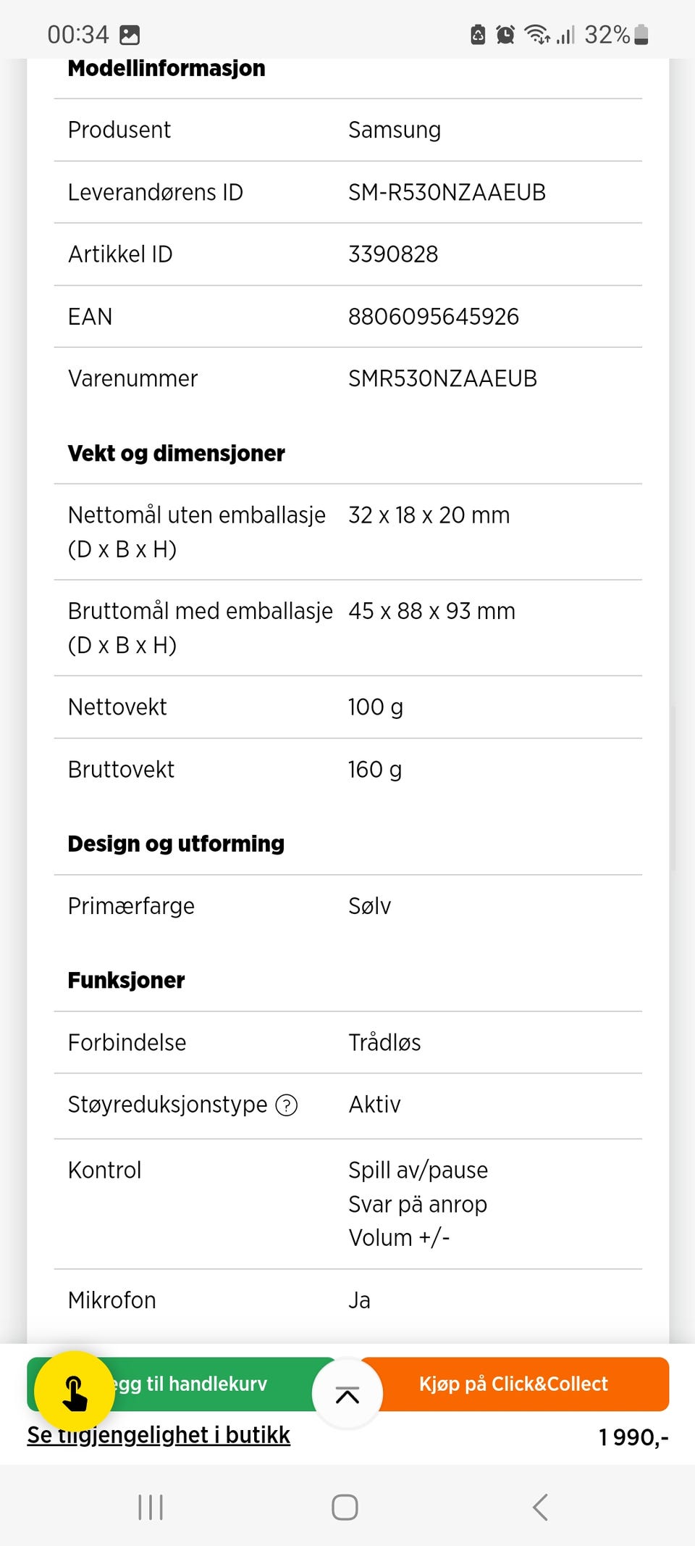Tap the price 1 990,- label

pyautogui.click(x=633, y=1437)
